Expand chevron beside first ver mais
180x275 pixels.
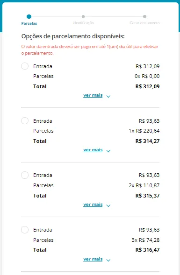[108, 96]
